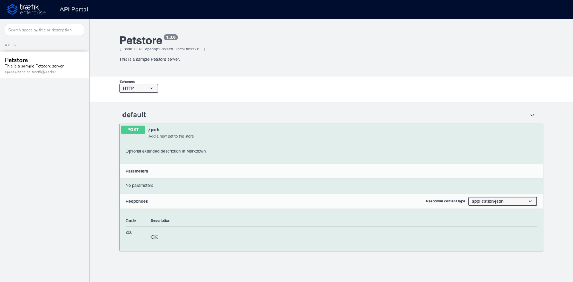Open the Schemes dropdown
Screen dimensions: 573x282
138,88
